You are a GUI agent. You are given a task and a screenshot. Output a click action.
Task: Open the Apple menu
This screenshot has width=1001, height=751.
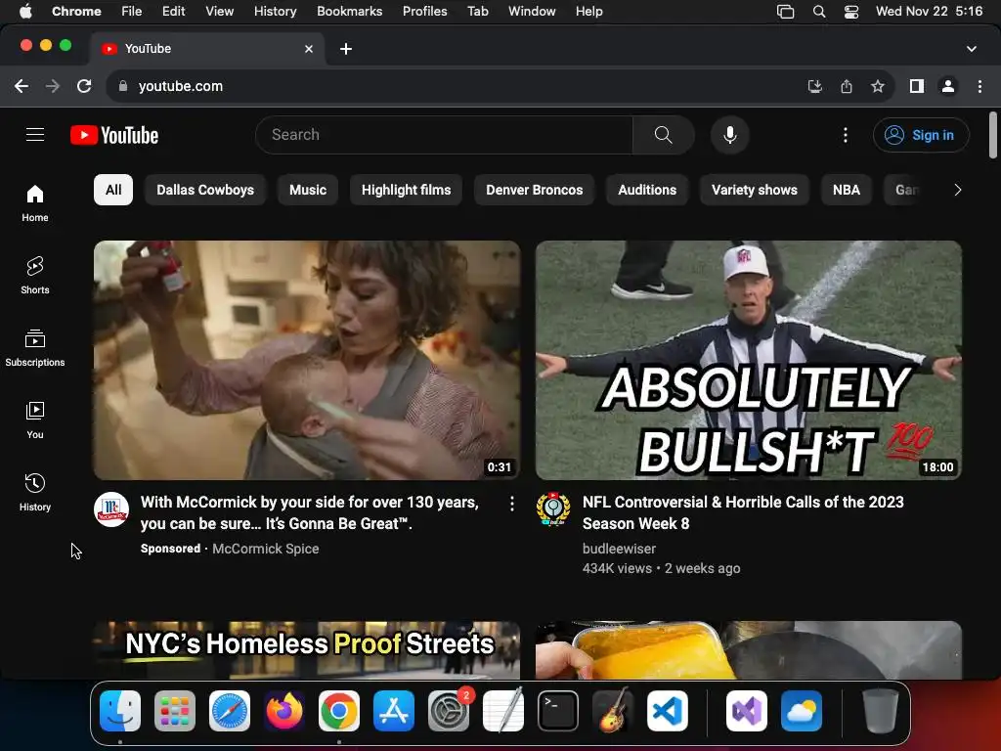point(25,12)
